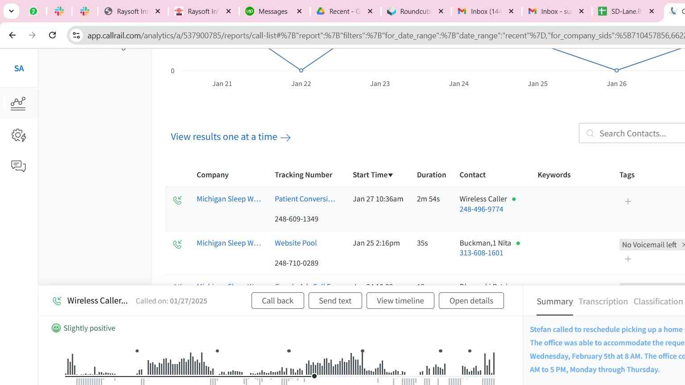Screen dimensions: 685x385
Task: Open Patient Conversi… tracking number link
Action: (x=305, y=199)
